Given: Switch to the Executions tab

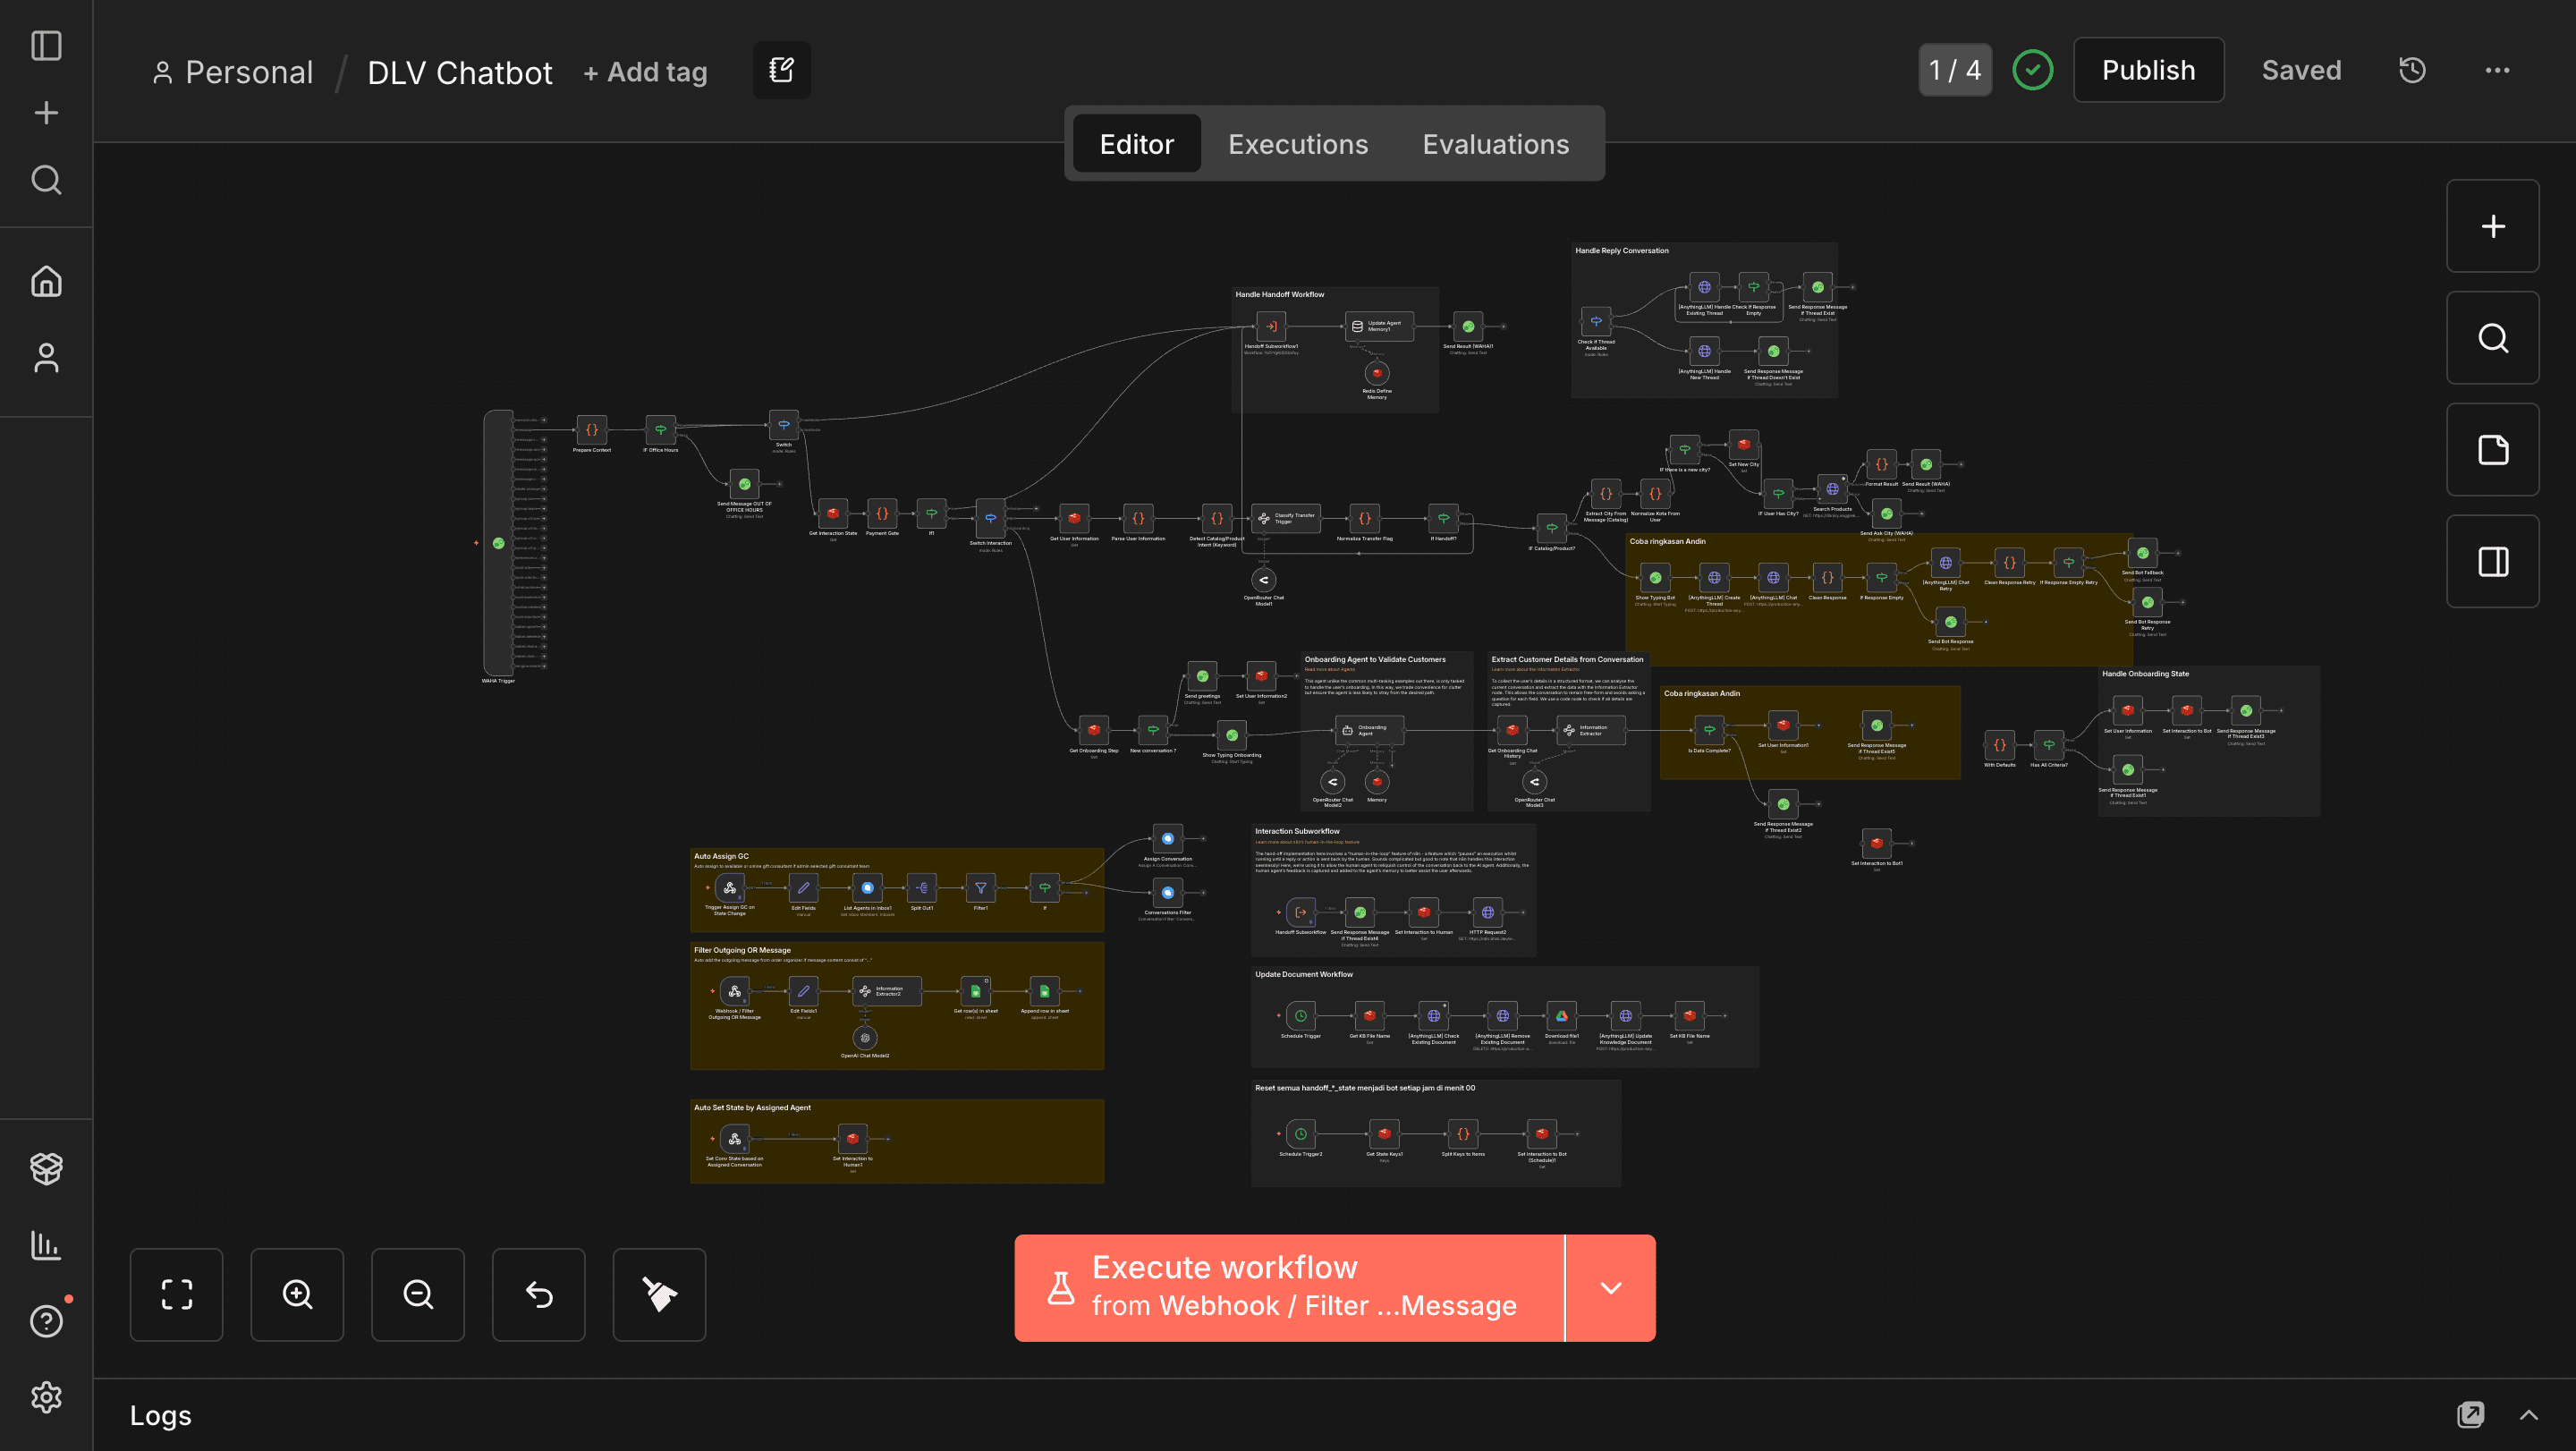Looking at the screenshot, I should pos(1297,144).
